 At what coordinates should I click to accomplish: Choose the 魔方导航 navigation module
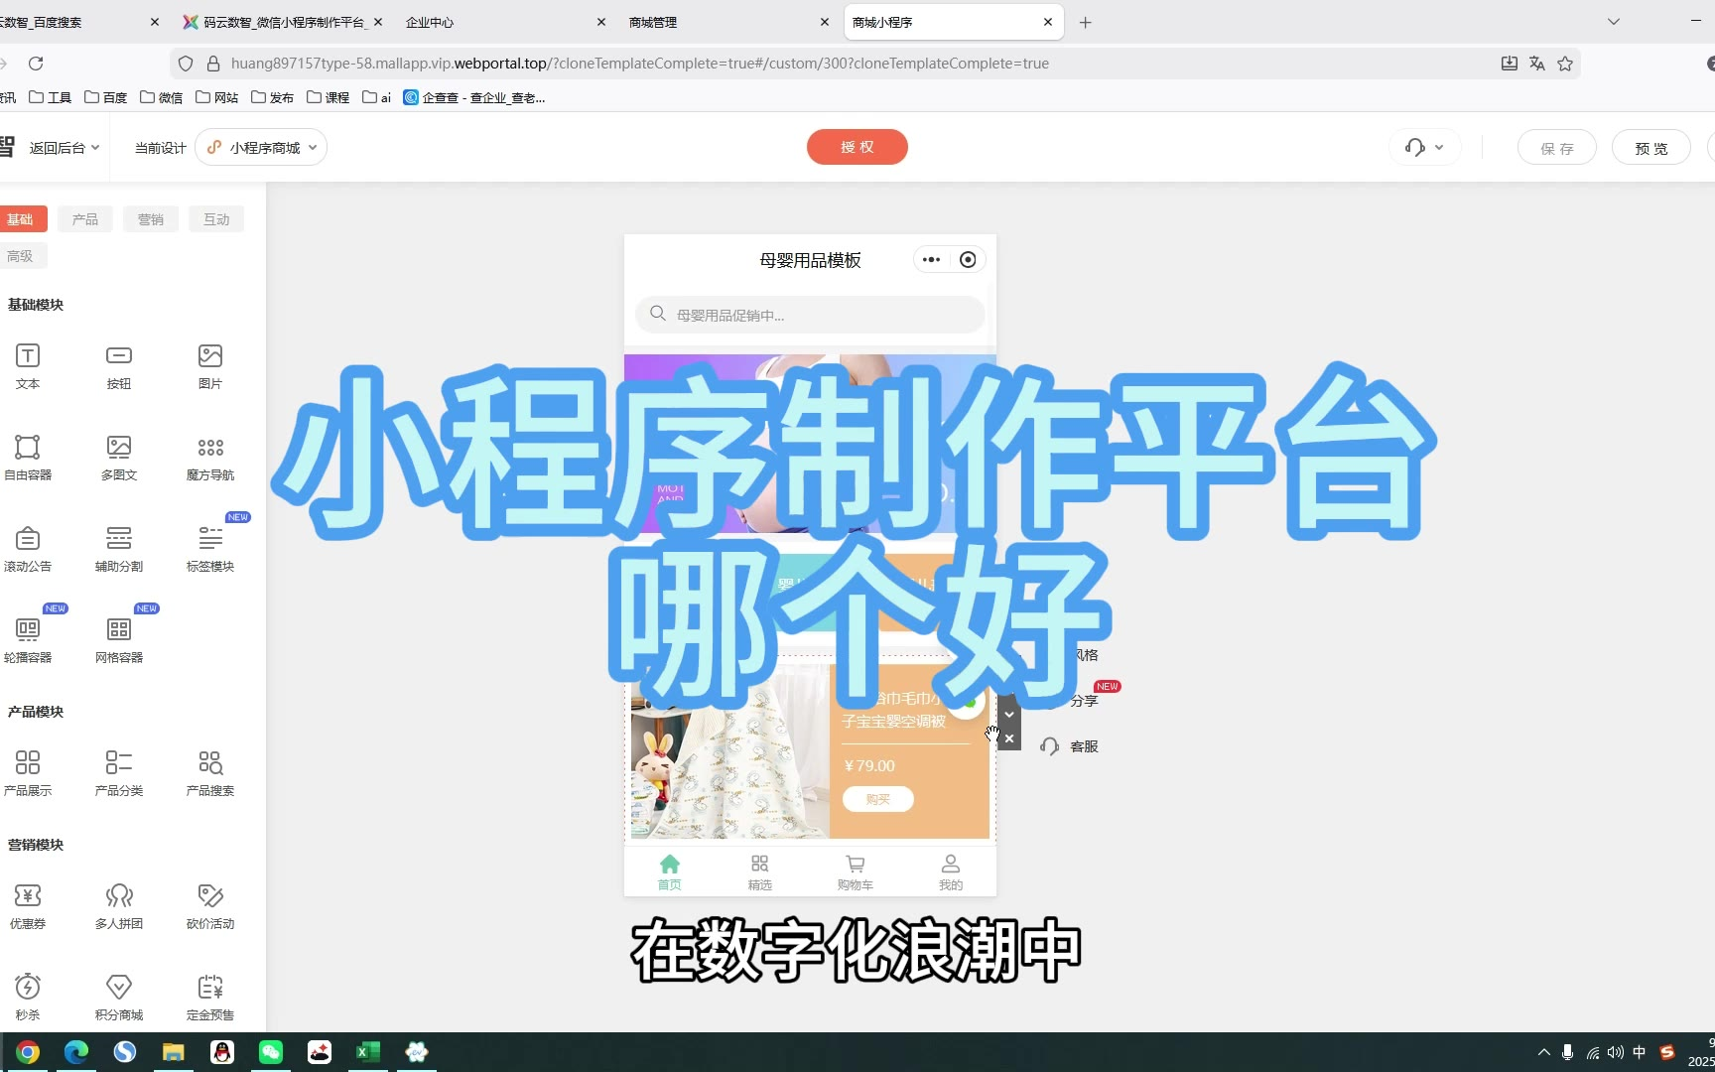[x=210, y=457]
